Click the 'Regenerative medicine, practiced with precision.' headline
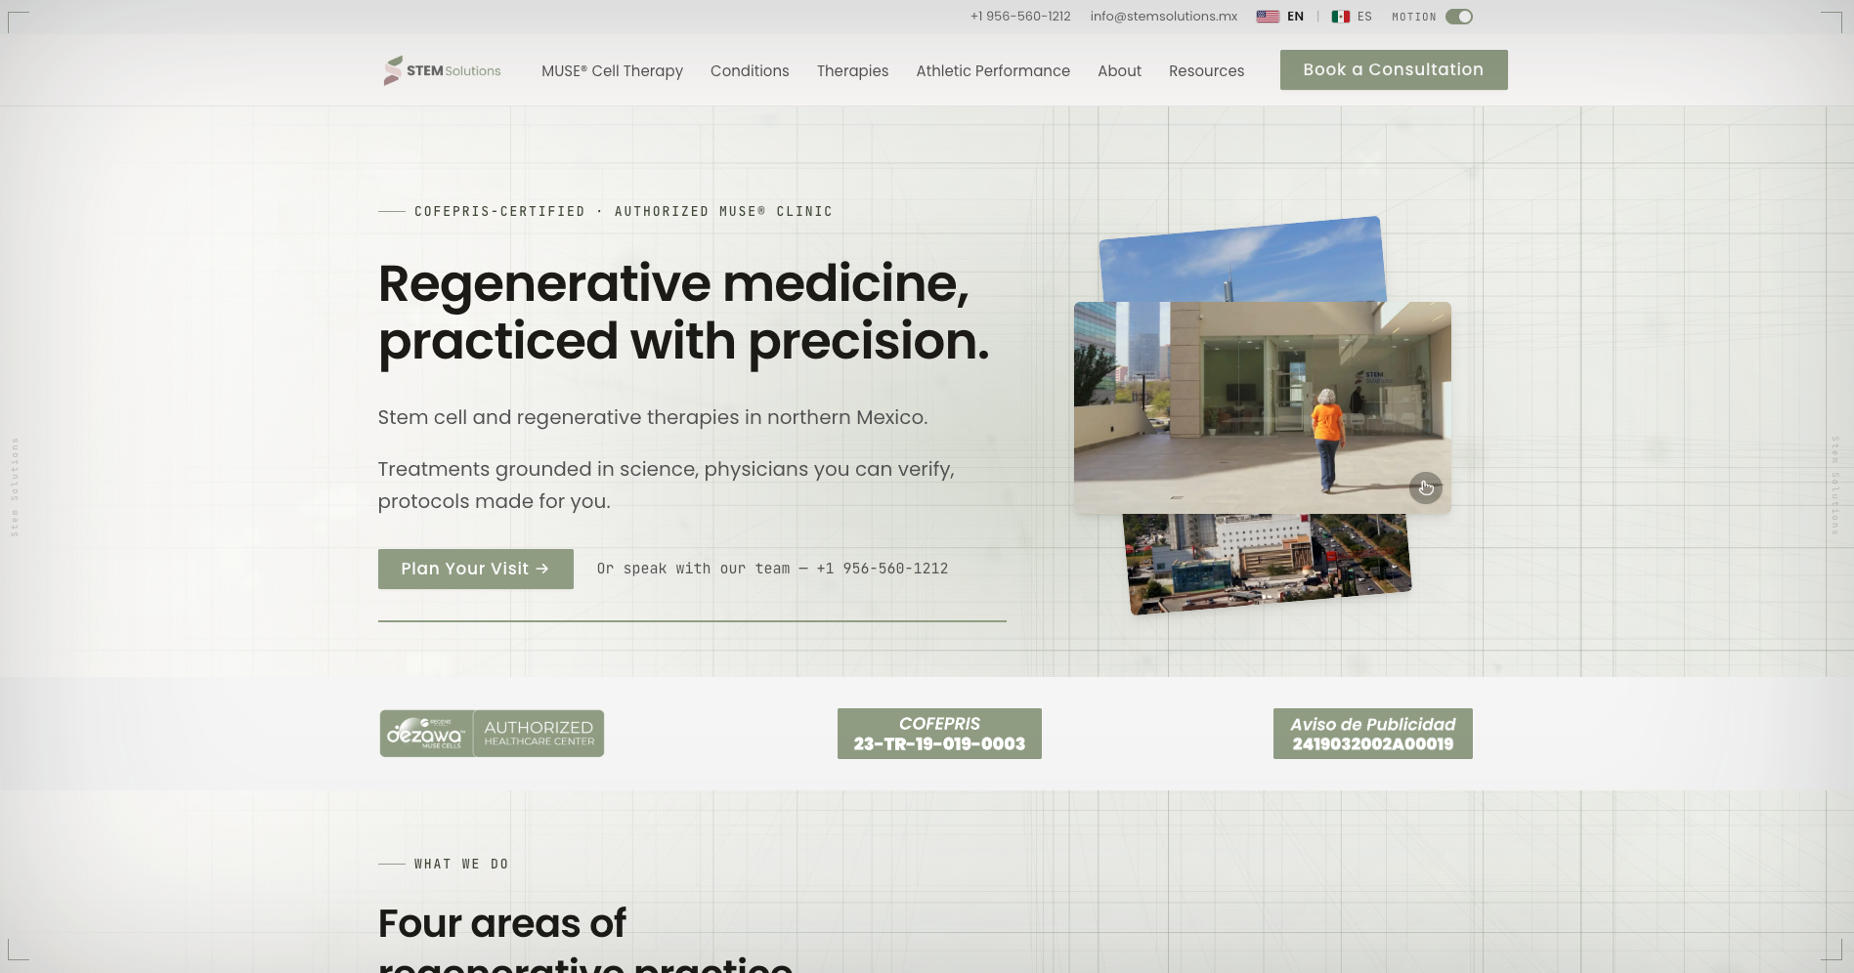The image size is (1854, 973). (x=683, y=313)
